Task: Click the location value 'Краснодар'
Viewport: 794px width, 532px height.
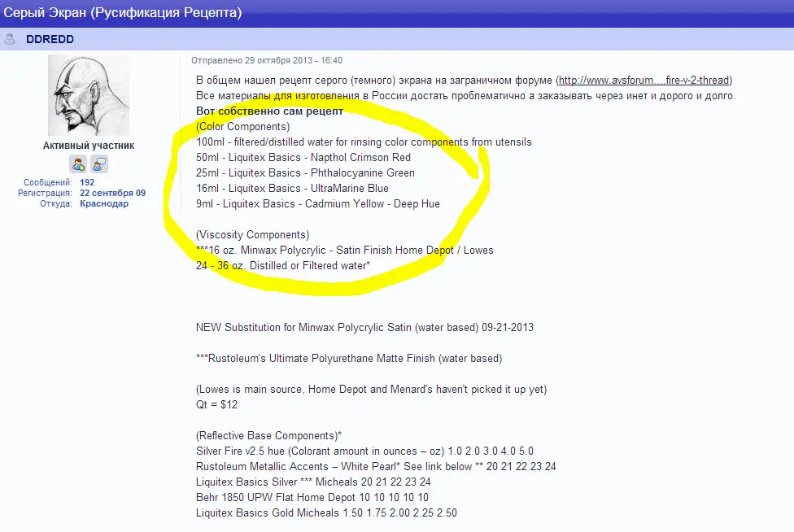Action: point(104,203)
